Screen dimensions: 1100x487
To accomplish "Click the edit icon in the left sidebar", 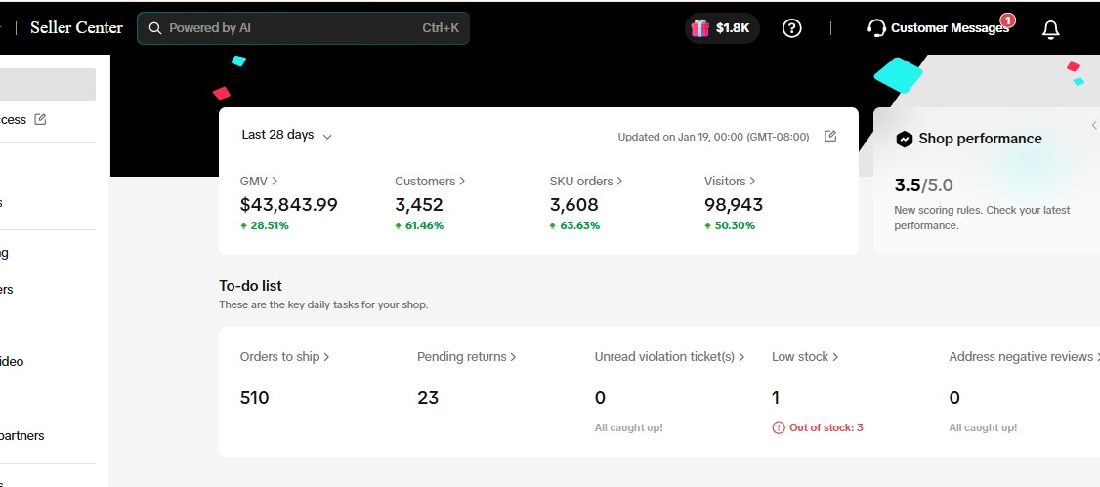I will pos(40,119).
